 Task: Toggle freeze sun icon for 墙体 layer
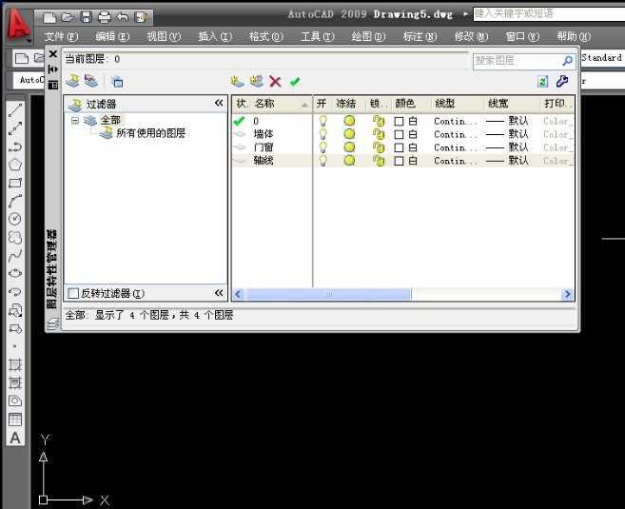point(349,134)
